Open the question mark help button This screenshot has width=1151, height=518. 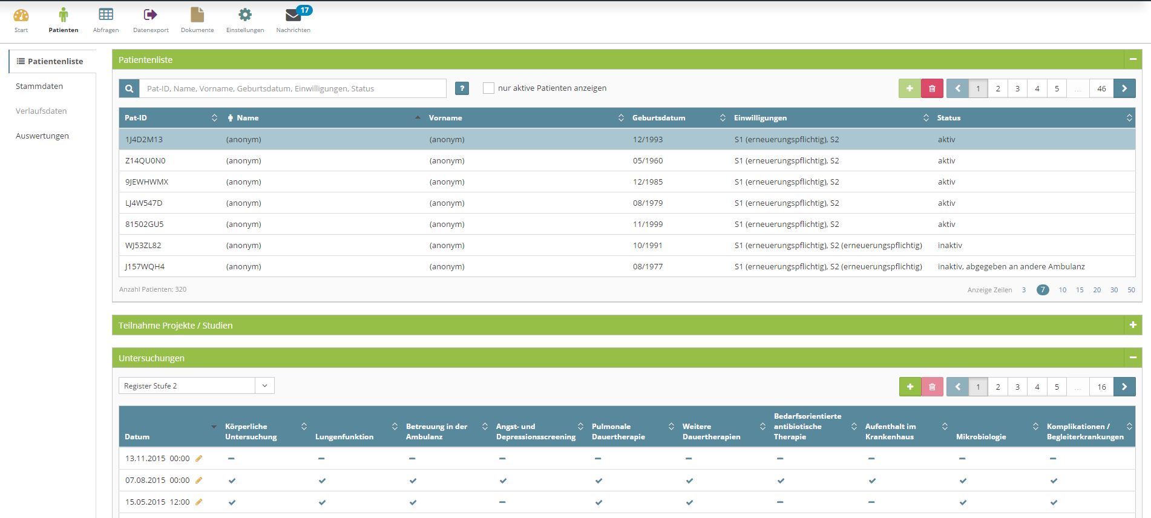click(462, 88)
